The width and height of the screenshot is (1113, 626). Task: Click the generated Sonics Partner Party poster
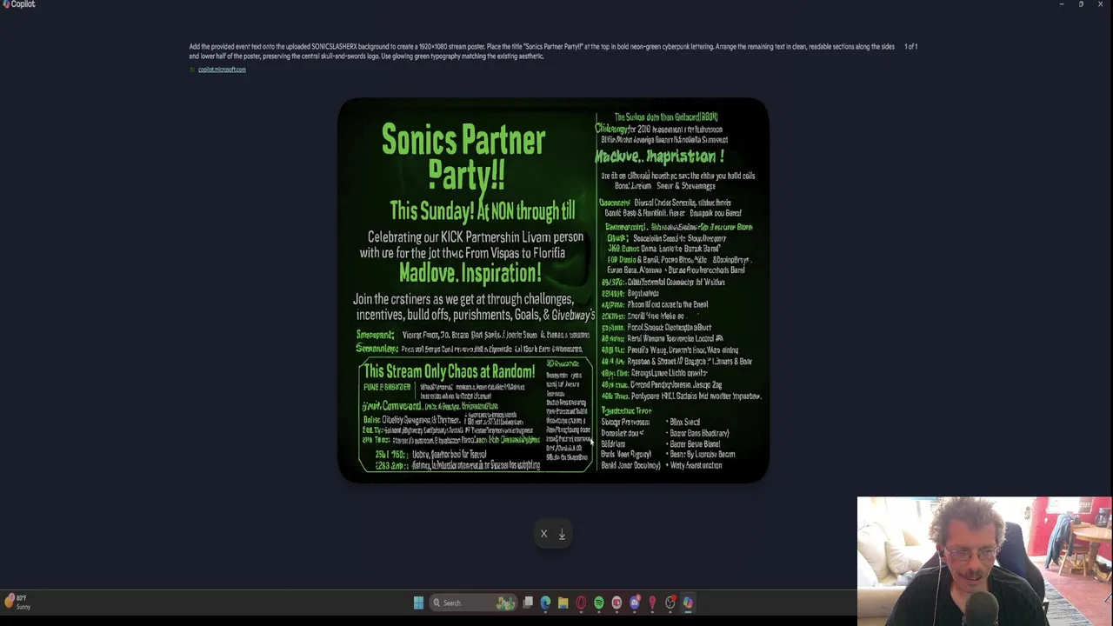(553, 290)
